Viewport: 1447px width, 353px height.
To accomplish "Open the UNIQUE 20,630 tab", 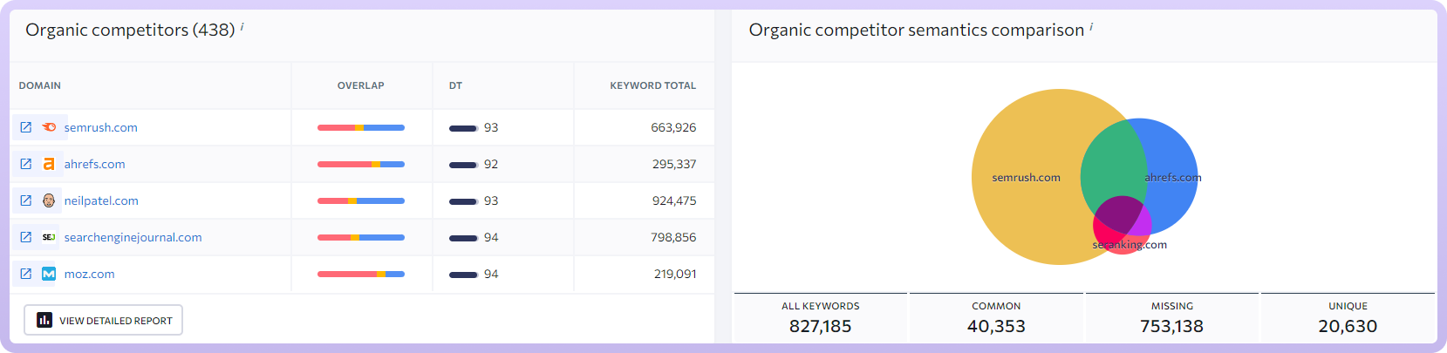I will (1348, 318).
